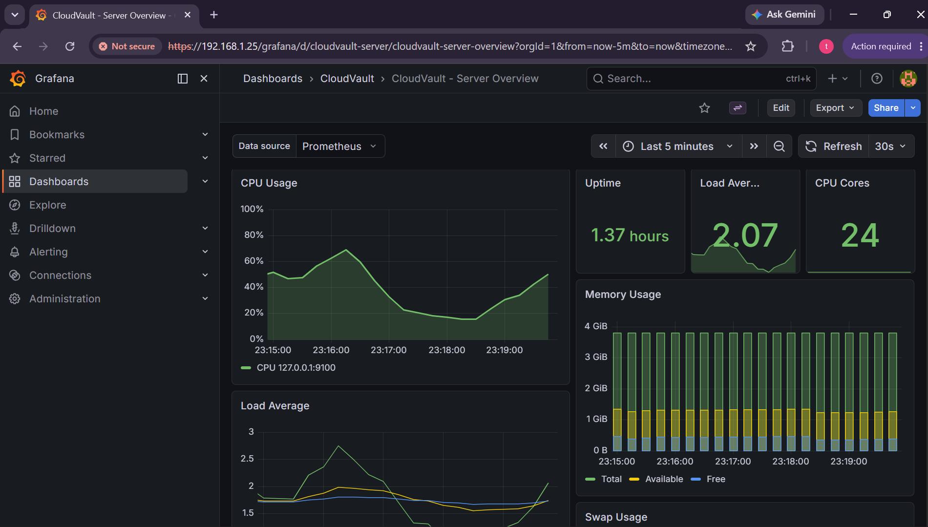Click the Memory Usage panel title

(623, 295)
